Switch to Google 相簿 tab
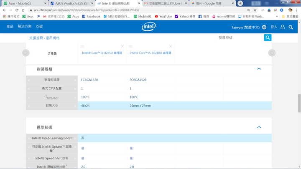The height and width of the screenshot is (169, 301). point(212,3)
